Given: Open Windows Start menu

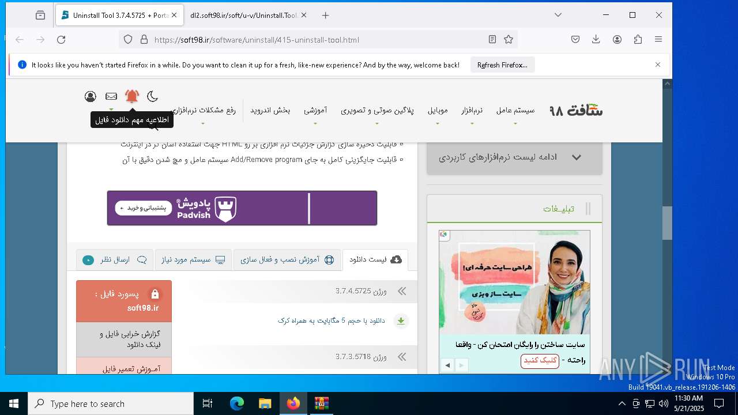Looking at the screenshot, I should click(x=14, y=403).
